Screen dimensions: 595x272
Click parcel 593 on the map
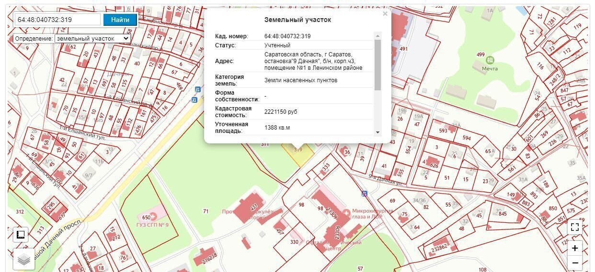click(443, 130)
